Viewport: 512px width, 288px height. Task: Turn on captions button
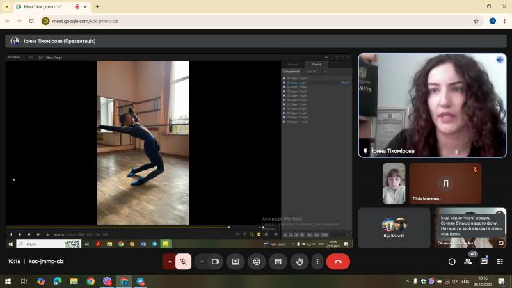click(x=278, y=262)
